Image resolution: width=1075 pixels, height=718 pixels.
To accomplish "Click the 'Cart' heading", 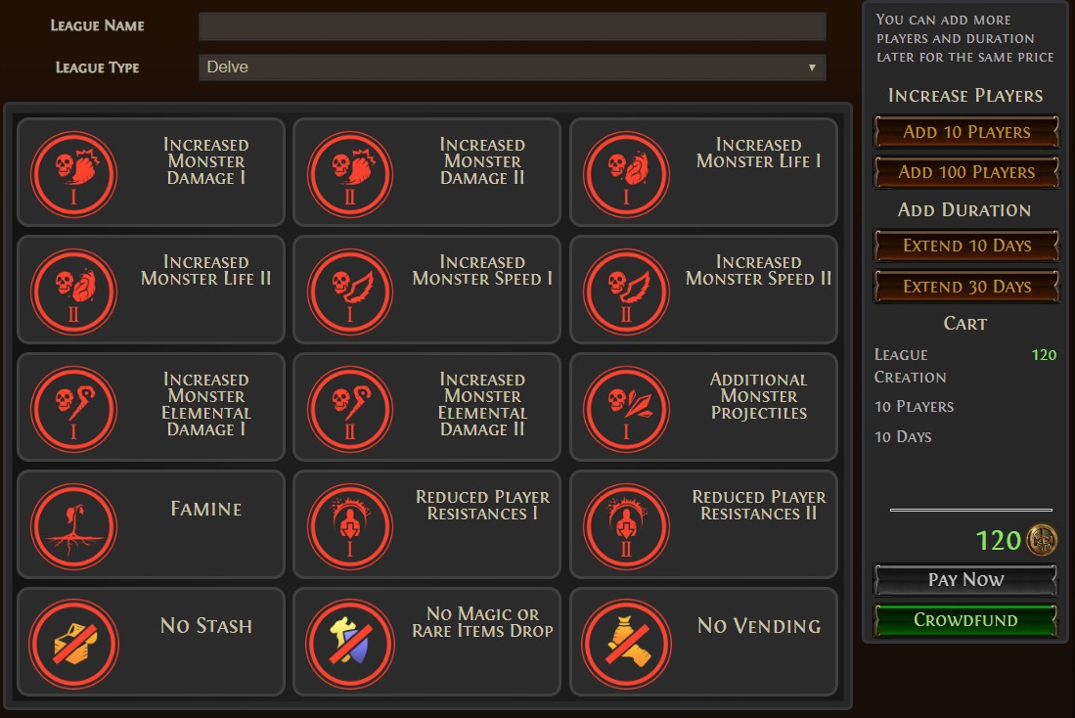I will point(965,324).
